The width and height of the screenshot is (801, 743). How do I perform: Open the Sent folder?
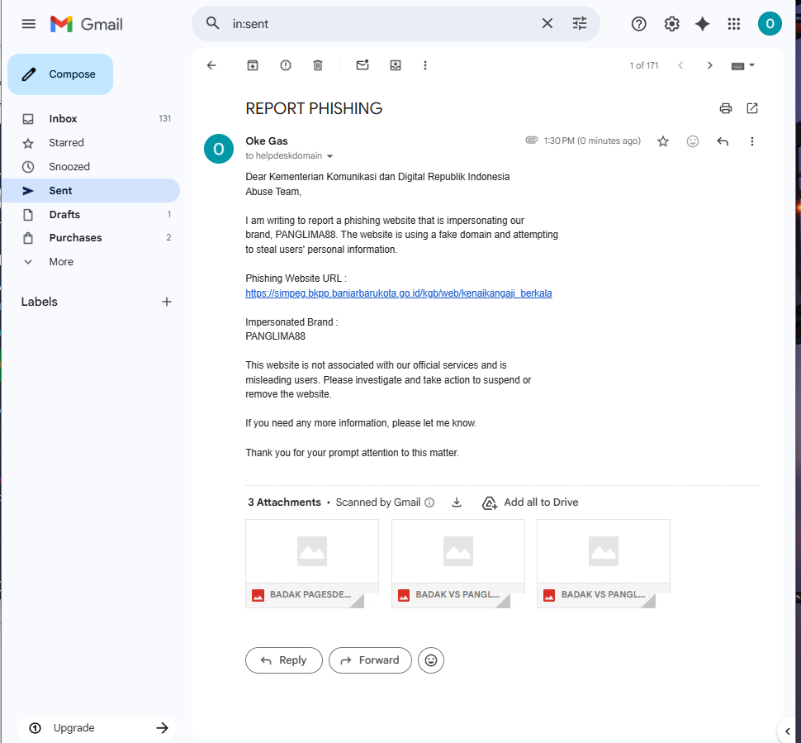91,190
